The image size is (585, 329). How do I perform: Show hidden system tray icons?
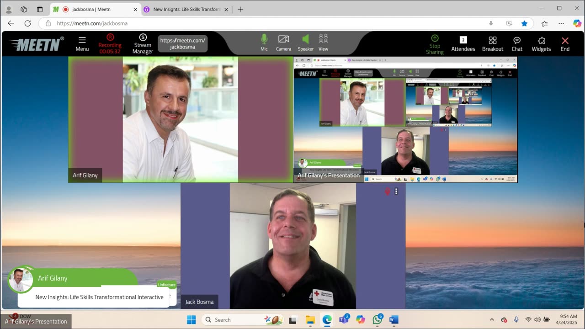pos(492,319)
